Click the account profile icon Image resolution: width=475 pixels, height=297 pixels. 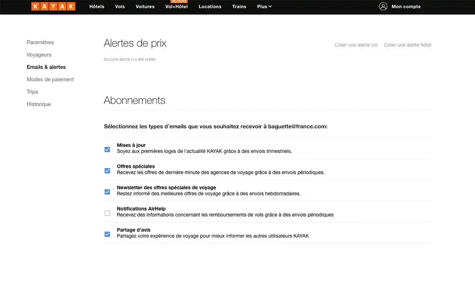(383, 6)
